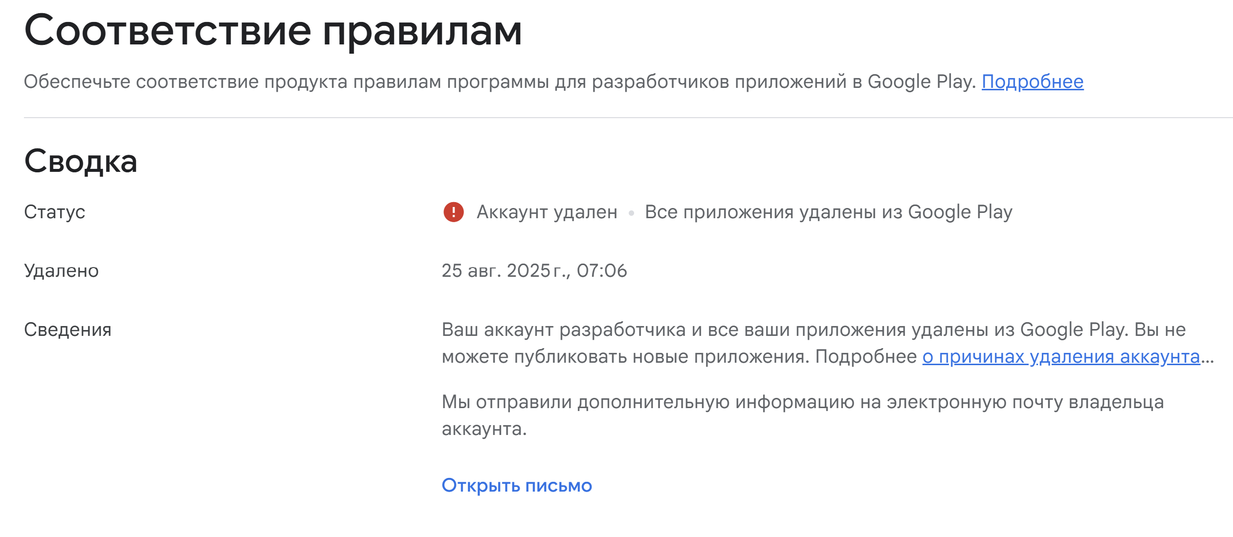Screen dimensions: 1233x537
Task: Click the Аккаунт удален status text
Action: (x=547, y=212)
